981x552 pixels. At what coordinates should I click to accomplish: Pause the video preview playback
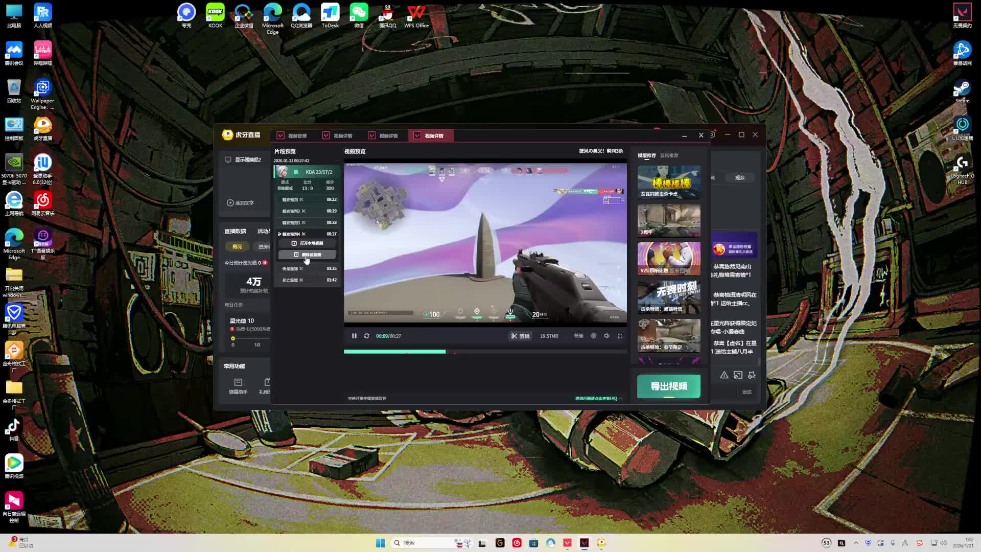(354, 336)
